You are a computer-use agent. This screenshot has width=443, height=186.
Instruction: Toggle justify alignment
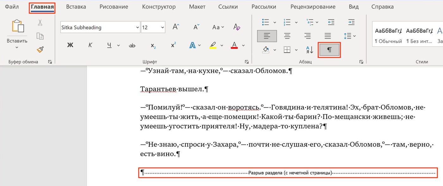coord(328,36)
